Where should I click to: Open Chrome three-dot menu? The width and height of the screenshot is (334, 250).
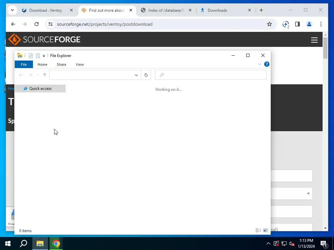321,24
